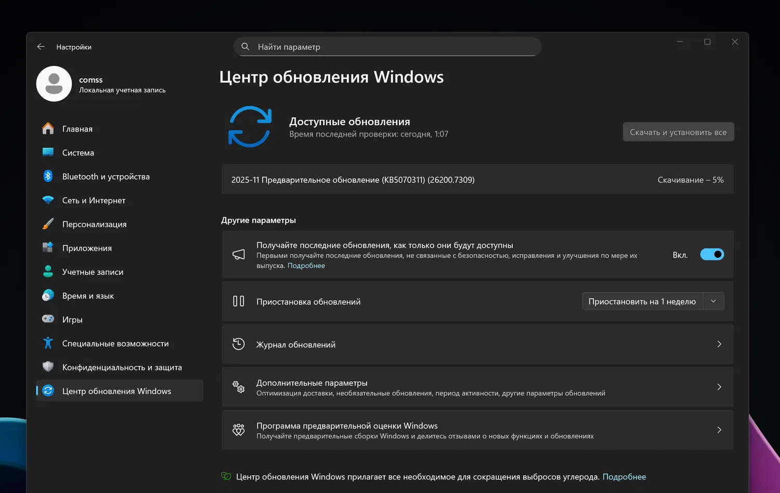This screenshot has width=780, height=493.
Task: Click the search magnifier icon
Action: point(245,47)
